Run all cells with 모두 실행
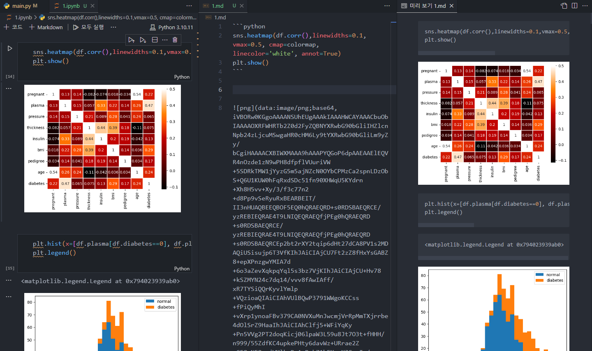 pyautogui.click(x=88, y=27)
